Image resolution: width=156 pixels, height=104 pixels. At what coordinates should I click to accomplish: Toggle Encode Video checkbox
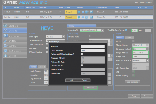(x=89, y=36)
